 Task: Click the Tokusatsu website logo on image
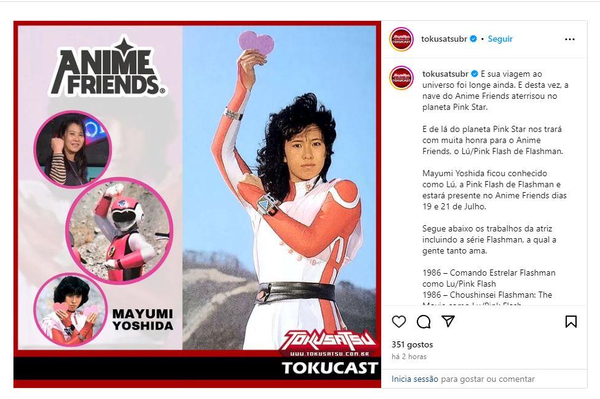pyautogui.click(x=328, y=343)
